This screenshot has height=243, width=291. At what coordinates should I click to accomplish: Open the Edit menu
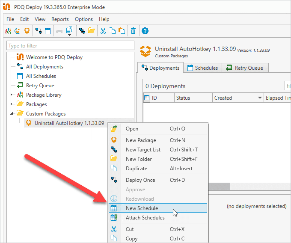click(x=24, y=19)
